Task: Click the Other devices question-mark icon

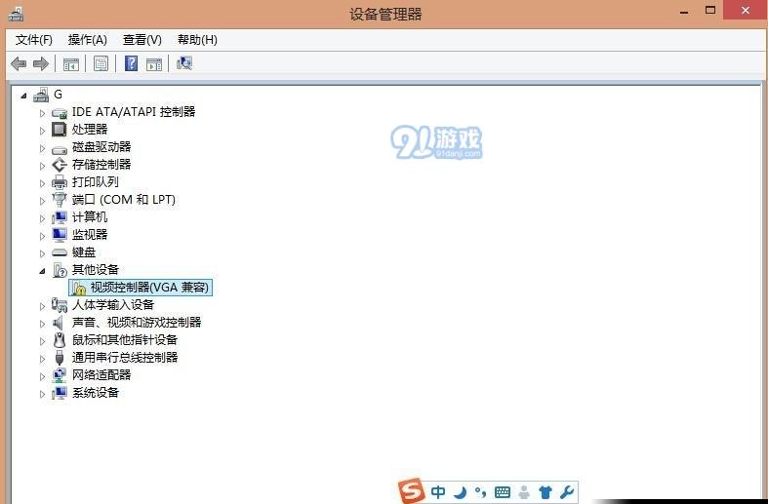Action: click(x=60, y=270)
